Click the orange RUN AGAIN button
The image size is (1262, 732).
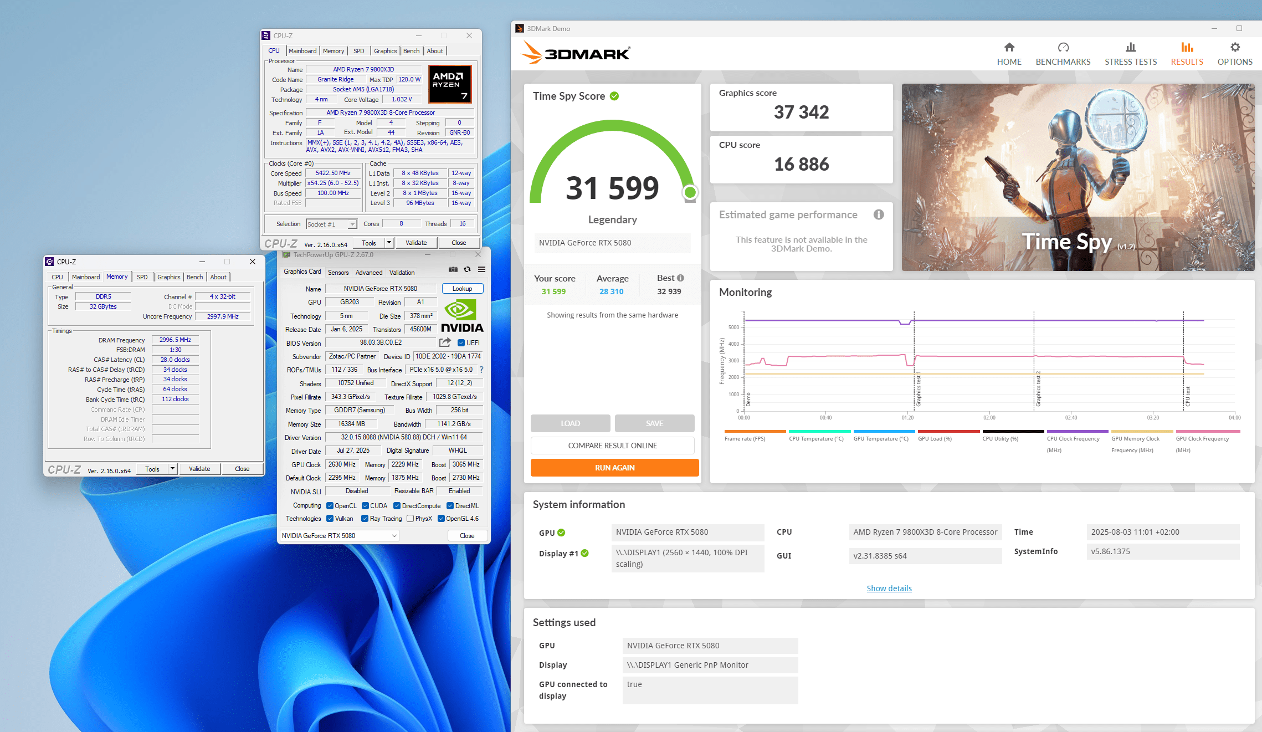pyautogui.click(x=614, y=468)
